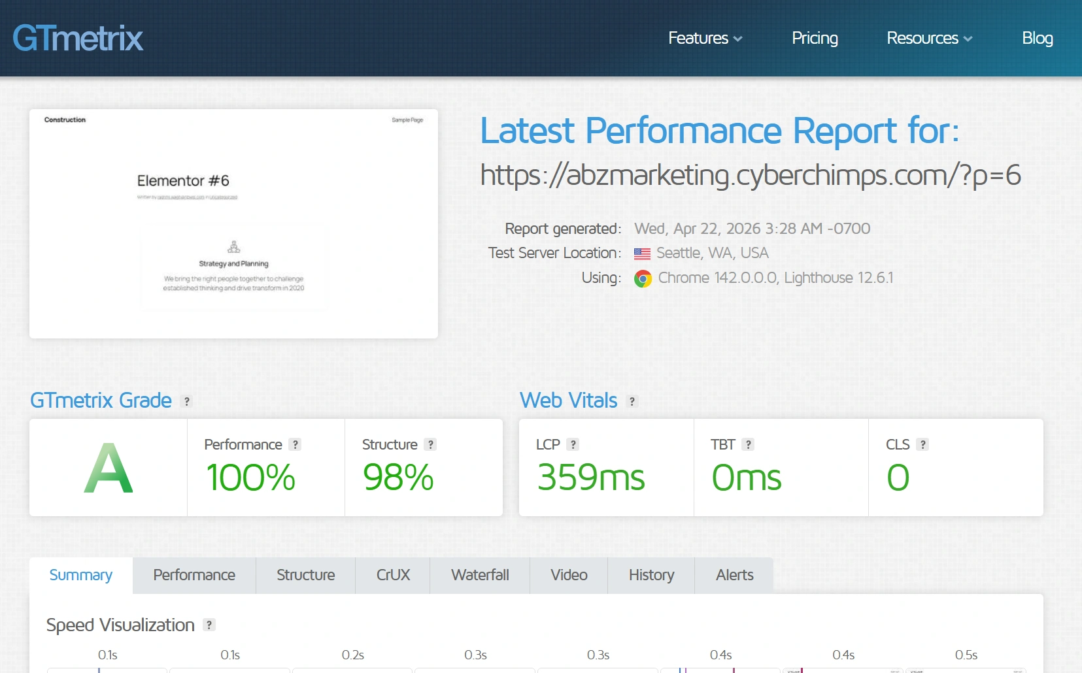The width and height of the screenshot is (1082, 673).
Task: Switch to the Structure tab
Action: coord(305,575)
